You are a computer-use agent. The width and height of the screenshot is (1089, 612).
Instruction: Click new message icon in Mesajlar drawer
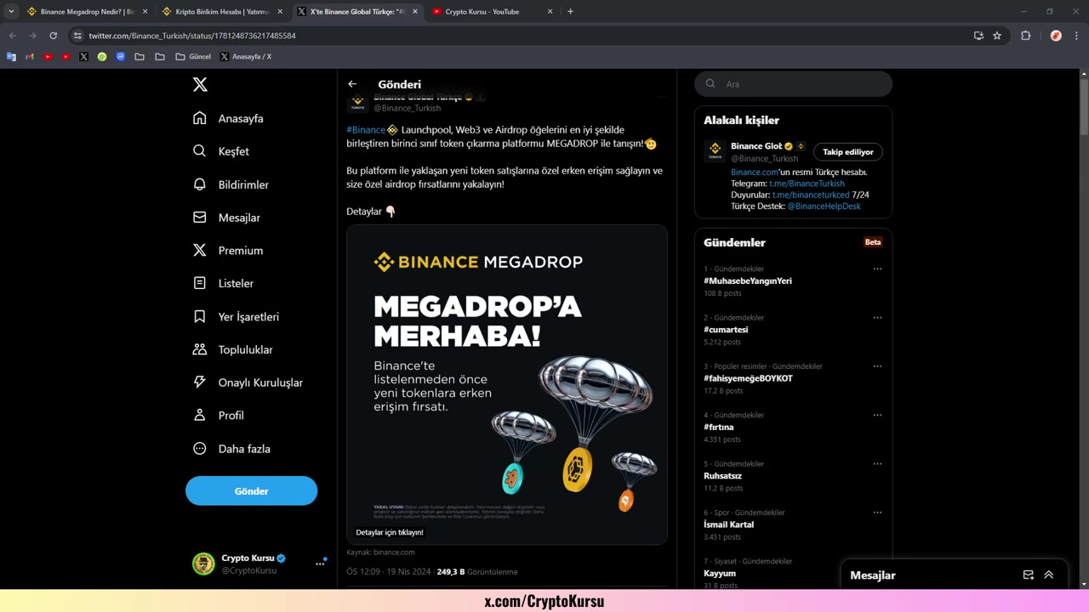tap(1028, 575)
